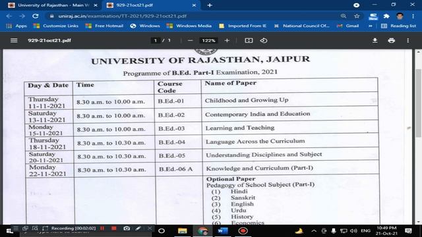Viewport: 422px width, 237px height.
Task: Click Childhood and Growing Up text
Action: (247, 100)
